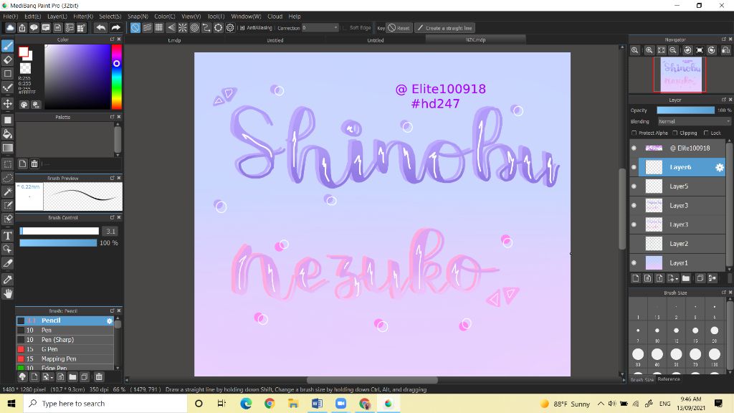
Task: Click Windows search box in taskbar
Action: pos(105,403)
